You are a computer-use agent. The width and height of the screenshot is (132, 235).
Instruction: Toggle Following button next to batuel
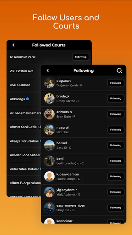pyautogui.click(x=116, y=145)
